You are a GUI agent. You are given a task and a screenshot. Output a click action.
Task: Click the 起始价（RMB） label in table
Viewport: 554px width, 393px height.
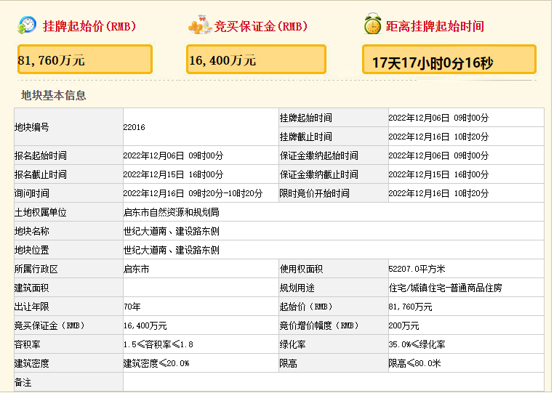pyautogui.click(x=306, y=307)
